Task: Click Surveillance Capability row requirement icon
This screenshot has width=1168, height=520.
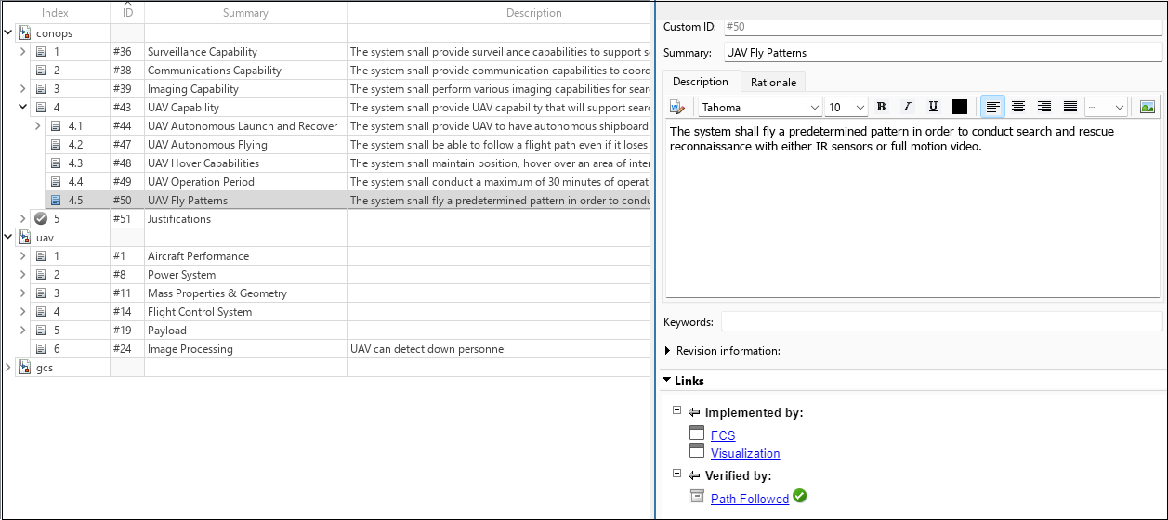Action: click(41, 52)
